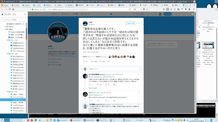Open the tweet options chevron next to follow
This screenshot has width=218, height=122.
[x=139, y=23]
